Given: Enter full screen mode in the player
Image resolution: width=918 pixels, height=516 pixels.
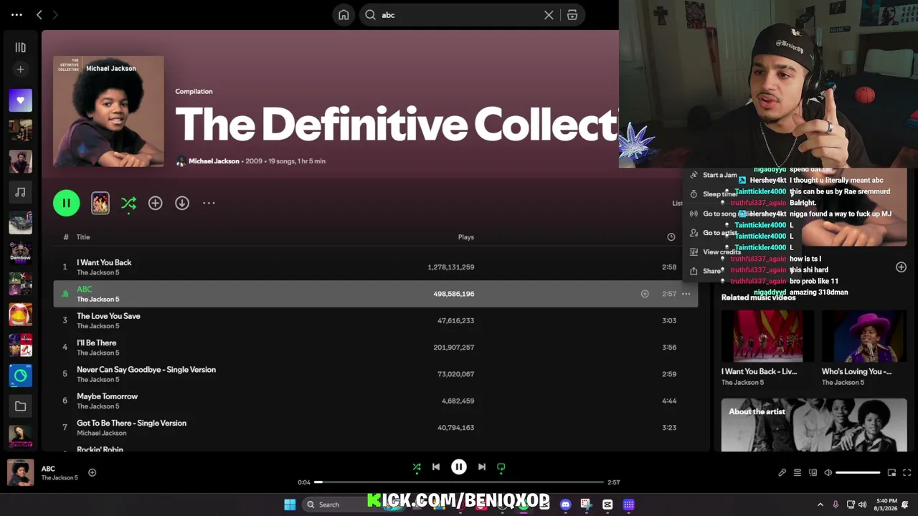Looking at the screenshot, I should coord(907,473).
